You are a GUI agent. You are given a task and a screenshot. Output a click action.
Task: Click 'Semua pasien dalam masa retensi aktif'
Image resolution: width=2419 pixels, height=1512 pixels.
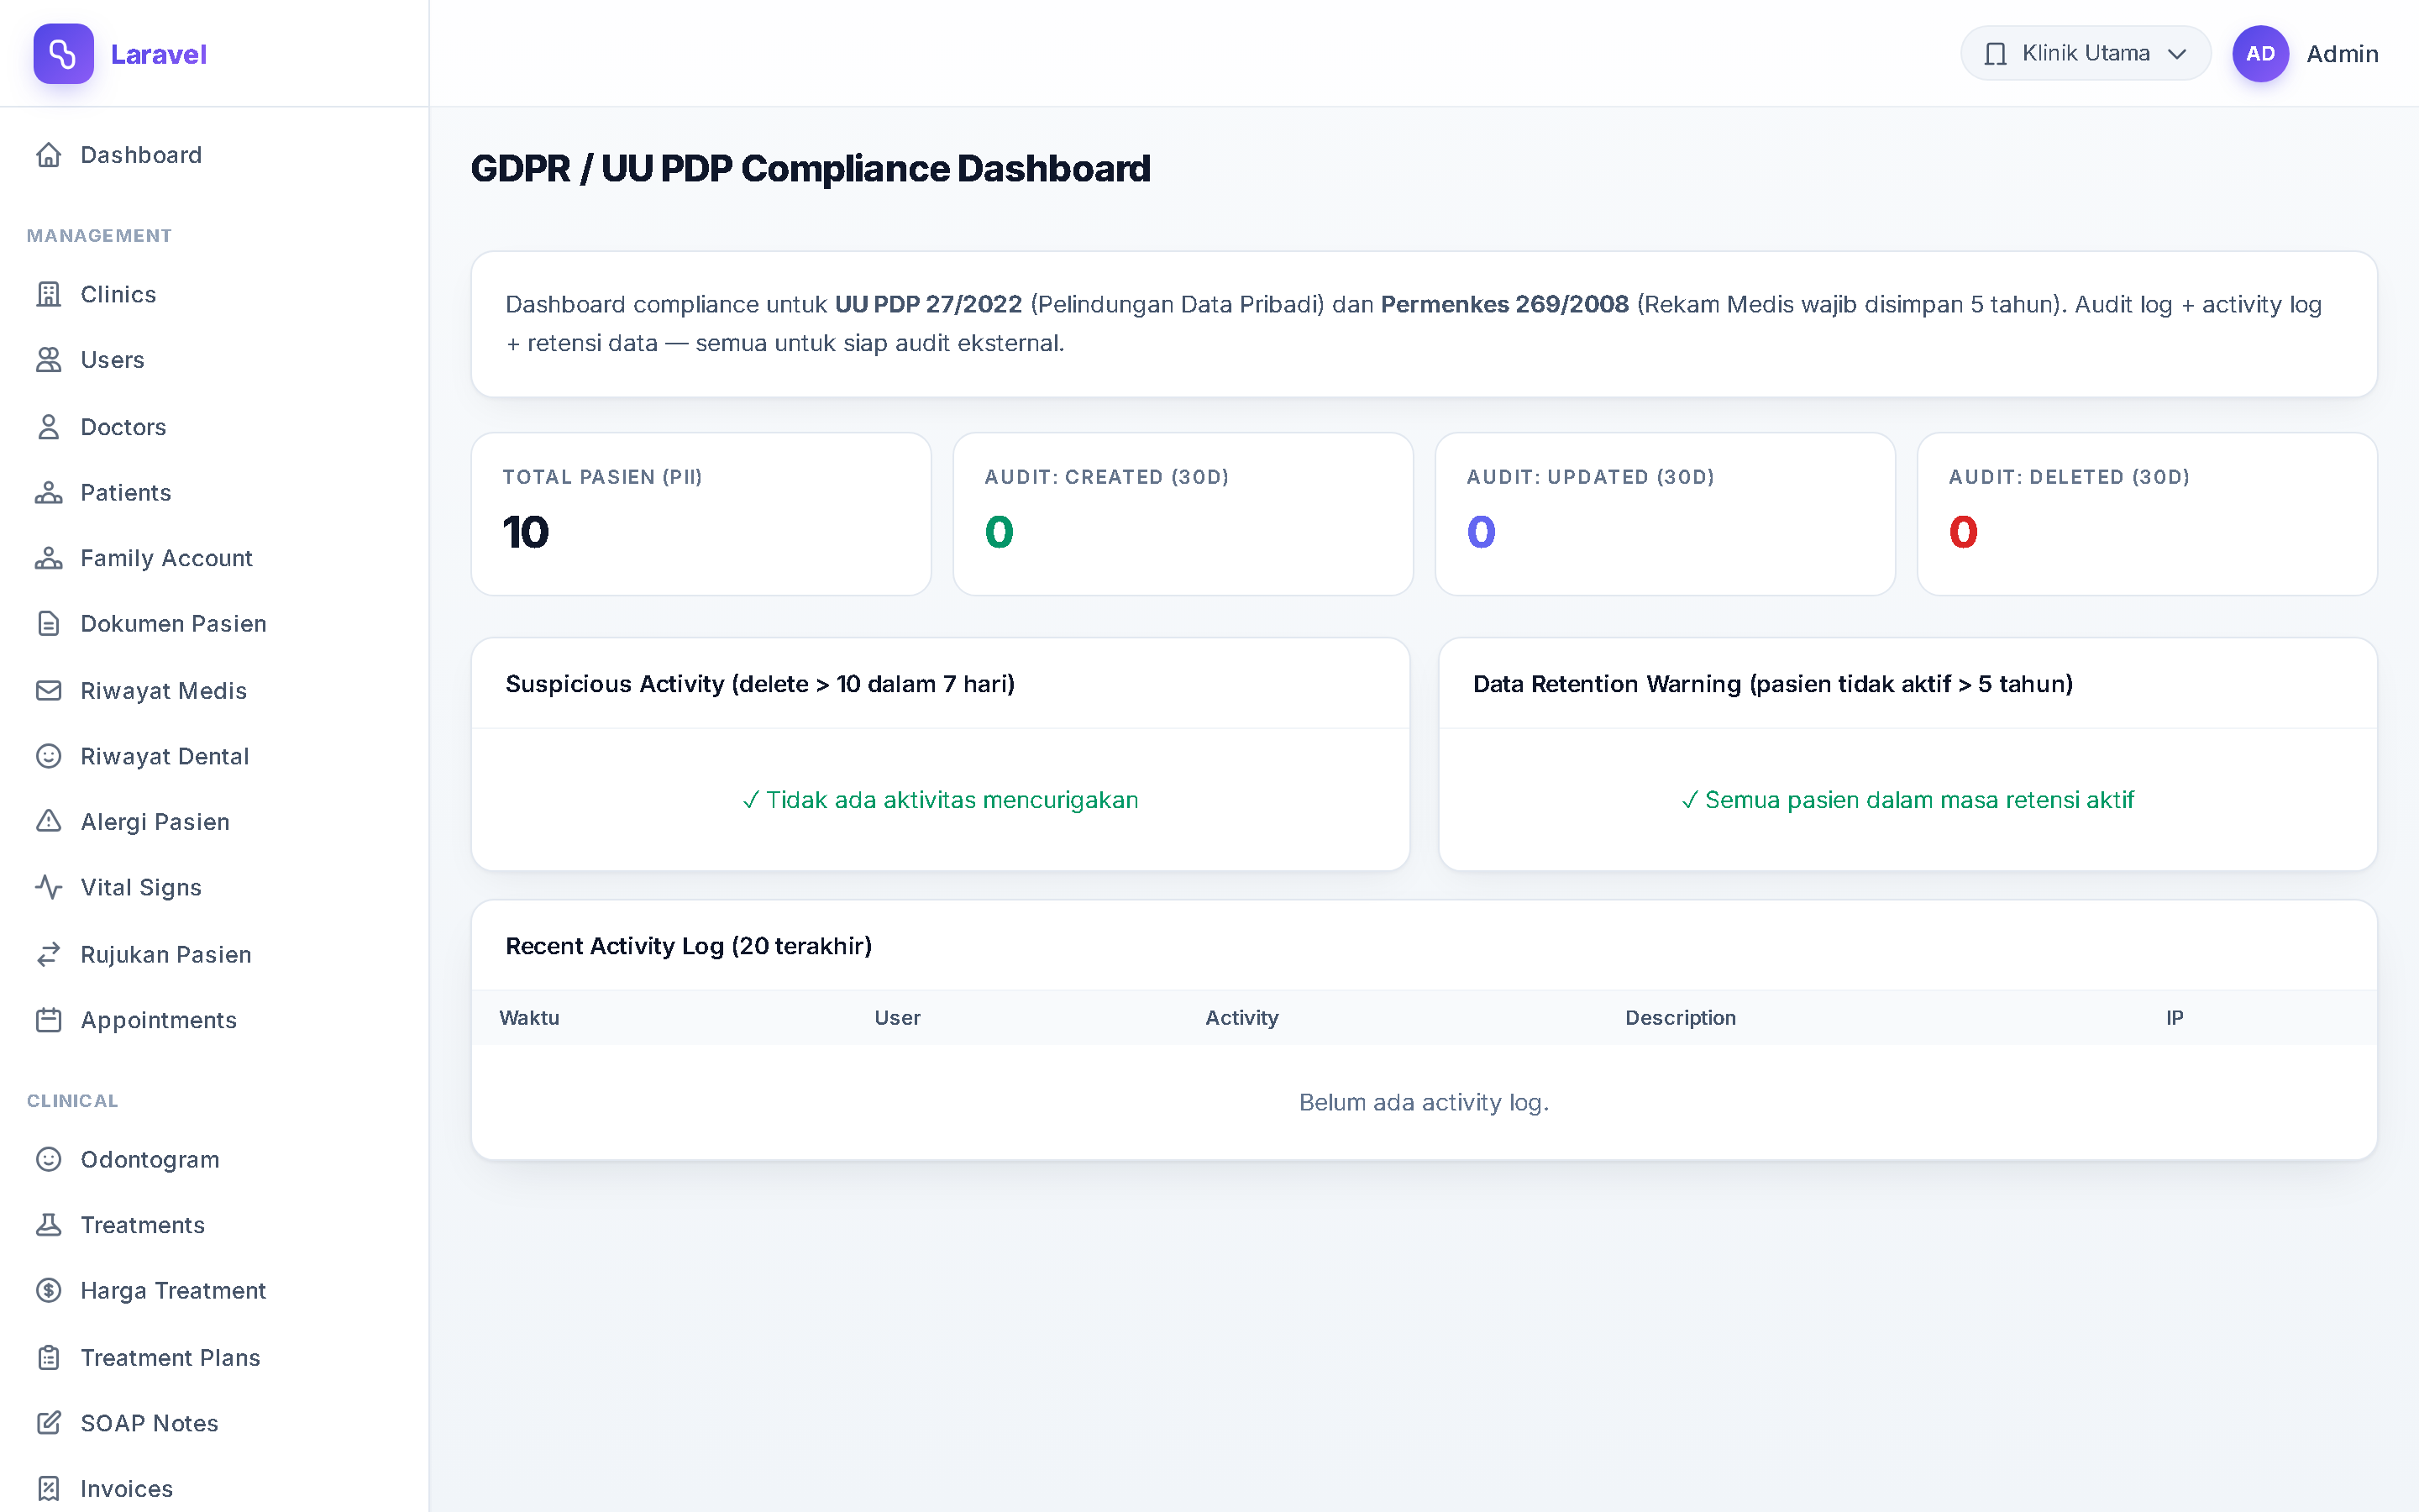click(x=1907, y=800)
